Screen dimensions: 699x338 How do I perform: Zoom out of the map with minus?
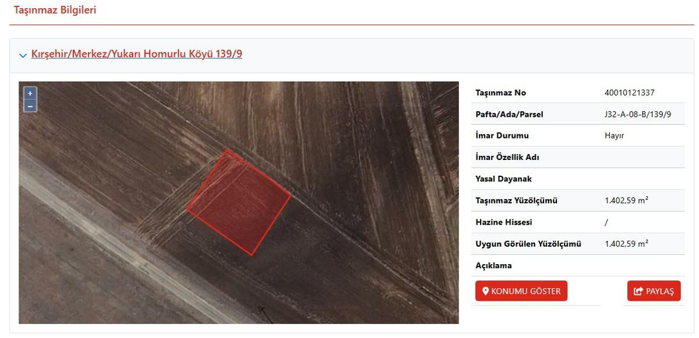point(30,106)
